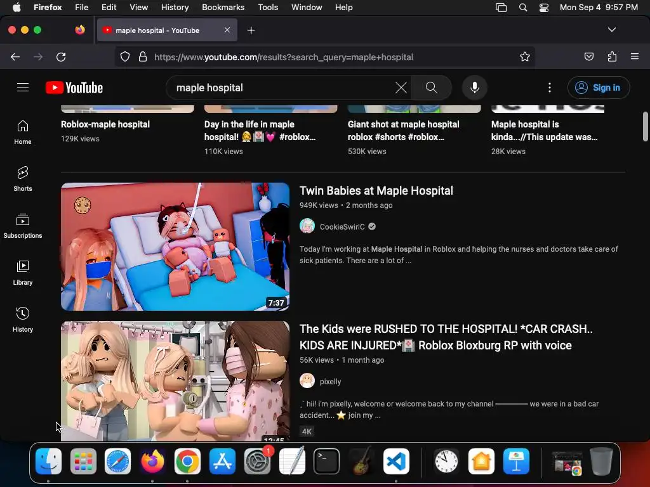
Task: Reload the page in Firefox
Action: click(61, 57)
